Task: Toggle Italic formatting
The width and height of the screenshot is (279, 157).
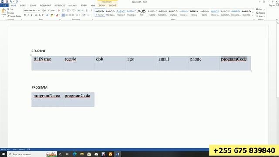Action: 28,15
